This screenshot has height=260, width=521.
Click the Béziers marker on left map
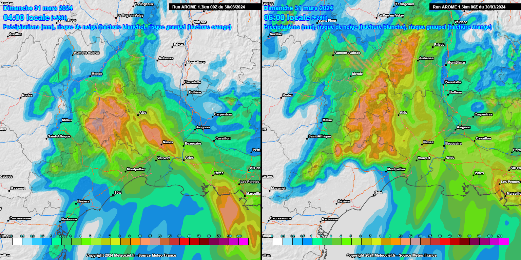[x=76, y=203]
